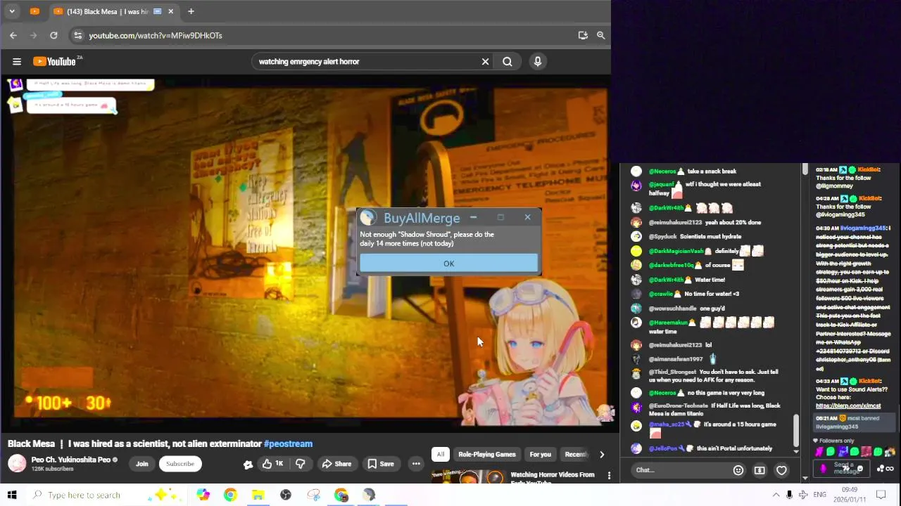Image resolution: width=901 pixels, height=506 pixels.
Task: Show hidden system tray icons
Action: point(776,495)
